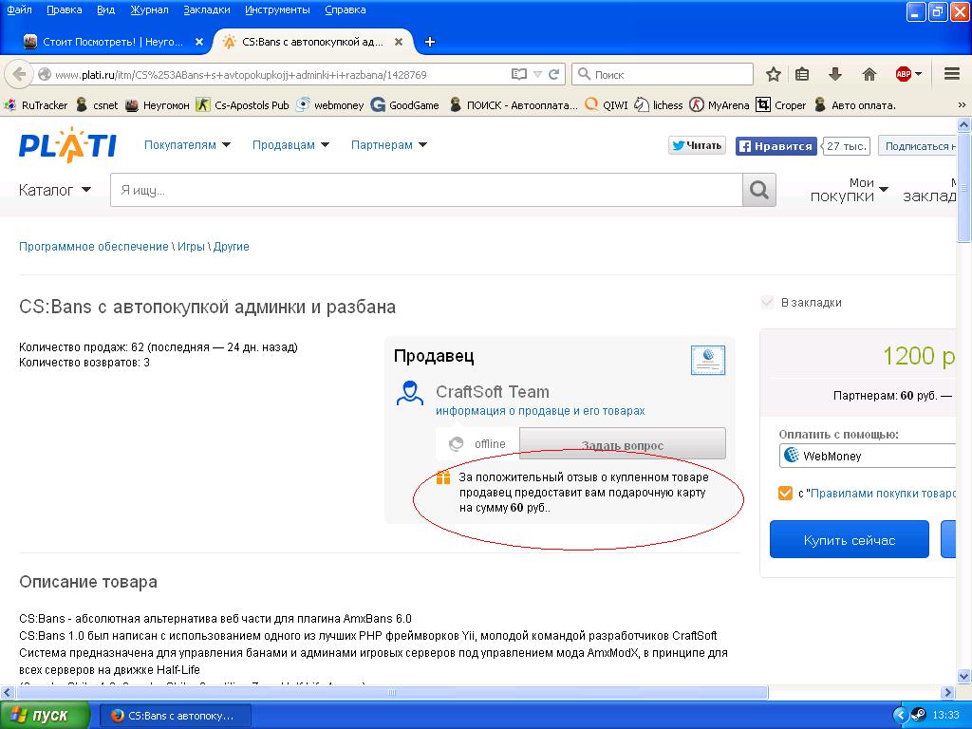Click the Windows 'пуск' Start button
Image resolution: width=972 pixels, height=729 pixels.
[44, 716]
